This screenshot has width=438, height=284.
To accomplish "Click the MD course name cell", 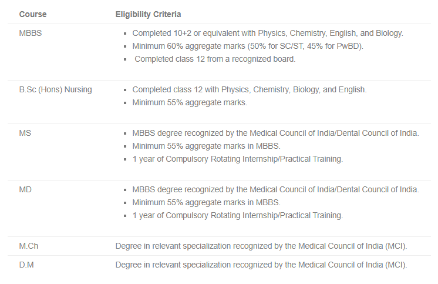I will [25, 189].
